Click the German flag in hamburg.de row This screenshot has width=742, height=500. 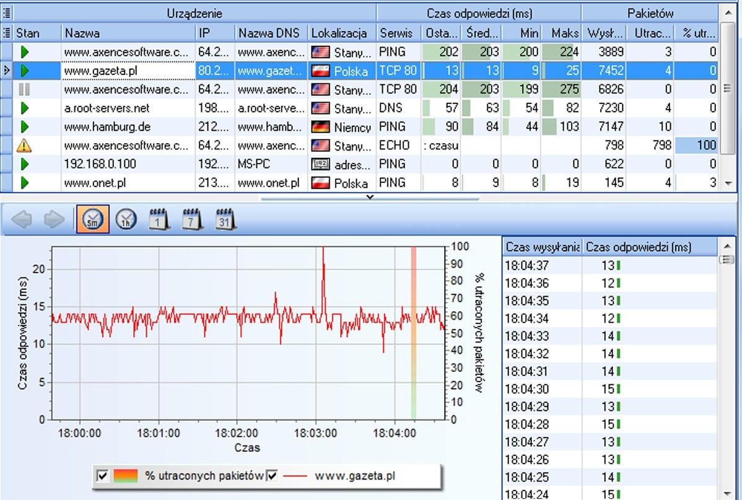[320, 127]
